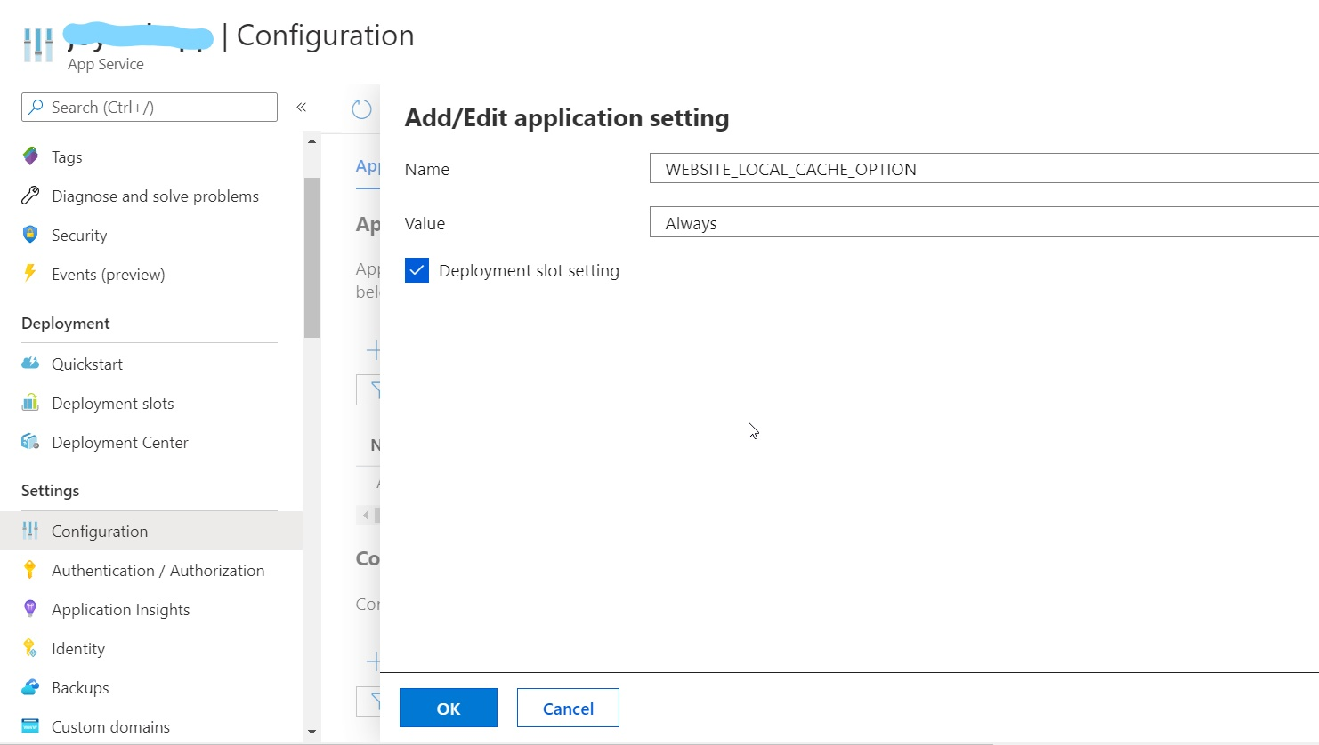Open Events (preview) lightning icon

tap(29, 274)
